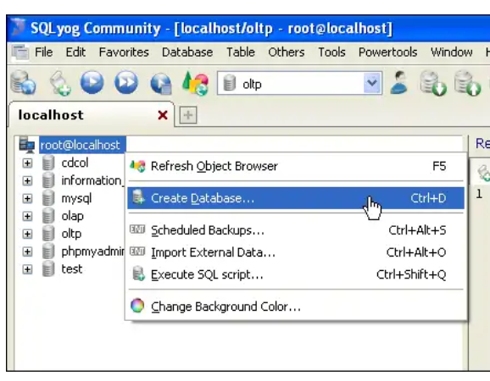This screenshot has width=490, height=381.
Task: Click the oltp database icon in tree
Action: (x=48, y=234)
